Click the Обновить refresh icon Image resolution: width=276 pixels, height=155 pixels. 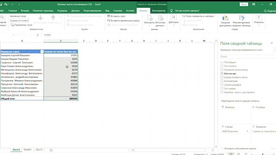coord(150,18)
